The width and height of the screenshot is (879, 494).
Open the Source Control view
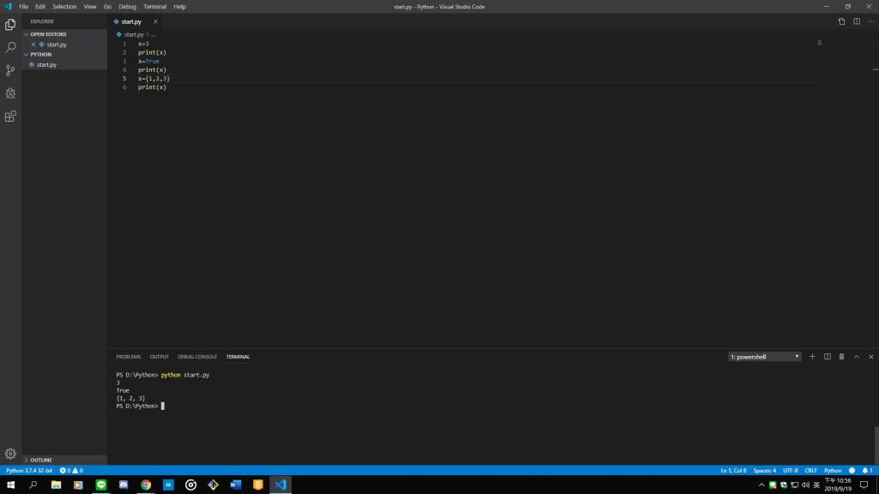click(x=10, y=70)
